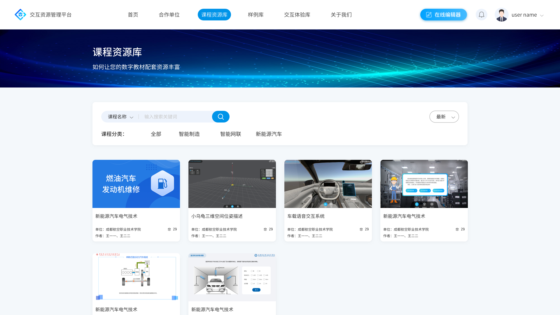
Task: Click the user avatar picture
Action: [x=501, y=15]
